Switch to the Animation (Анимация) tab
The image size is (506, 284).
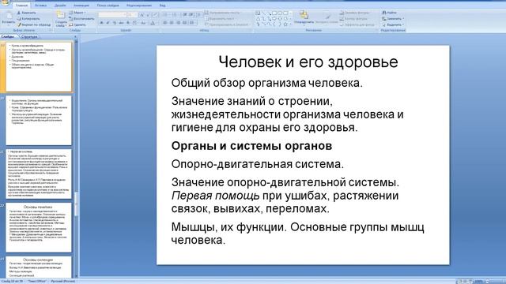(81, 6)
